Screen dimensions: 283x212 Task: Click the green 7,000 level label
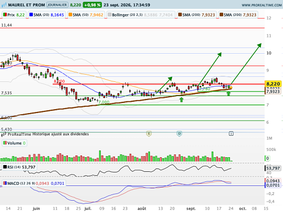[104, 102]
